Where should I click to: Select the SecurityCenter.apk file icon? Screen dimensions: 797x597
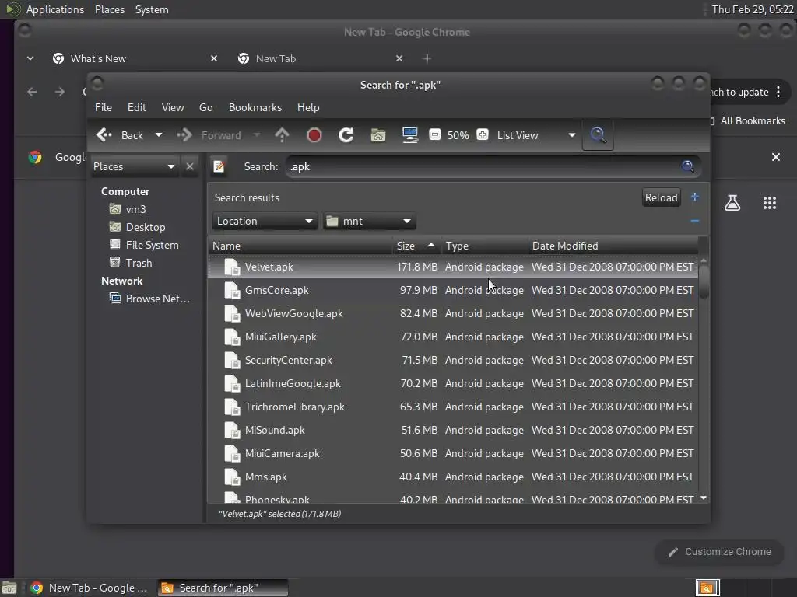232,361
